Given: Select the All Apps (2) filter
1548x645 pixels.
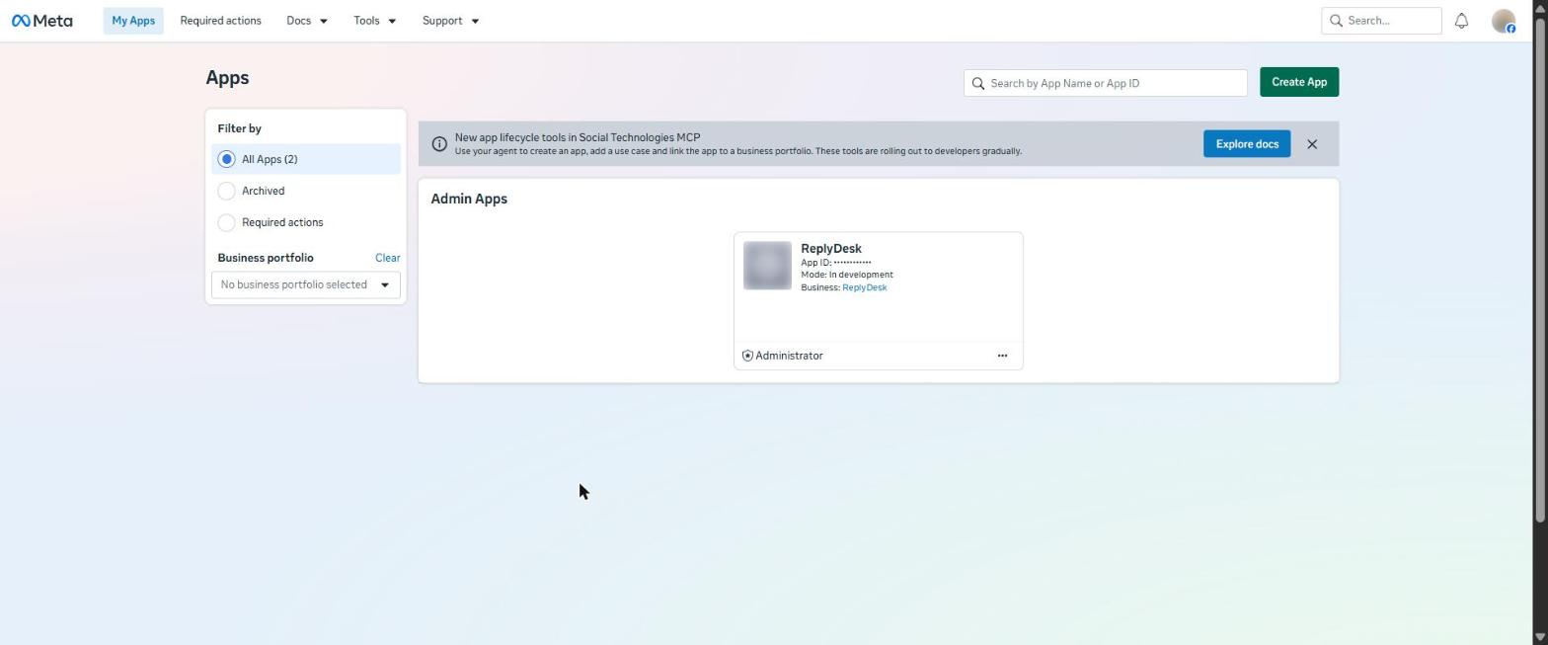Looking at the screenshot, I should point(306,159).
